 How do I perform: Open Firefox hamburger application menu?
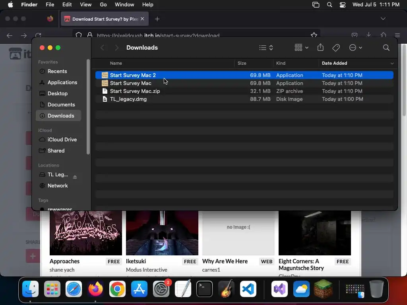(x=397, y=35)
